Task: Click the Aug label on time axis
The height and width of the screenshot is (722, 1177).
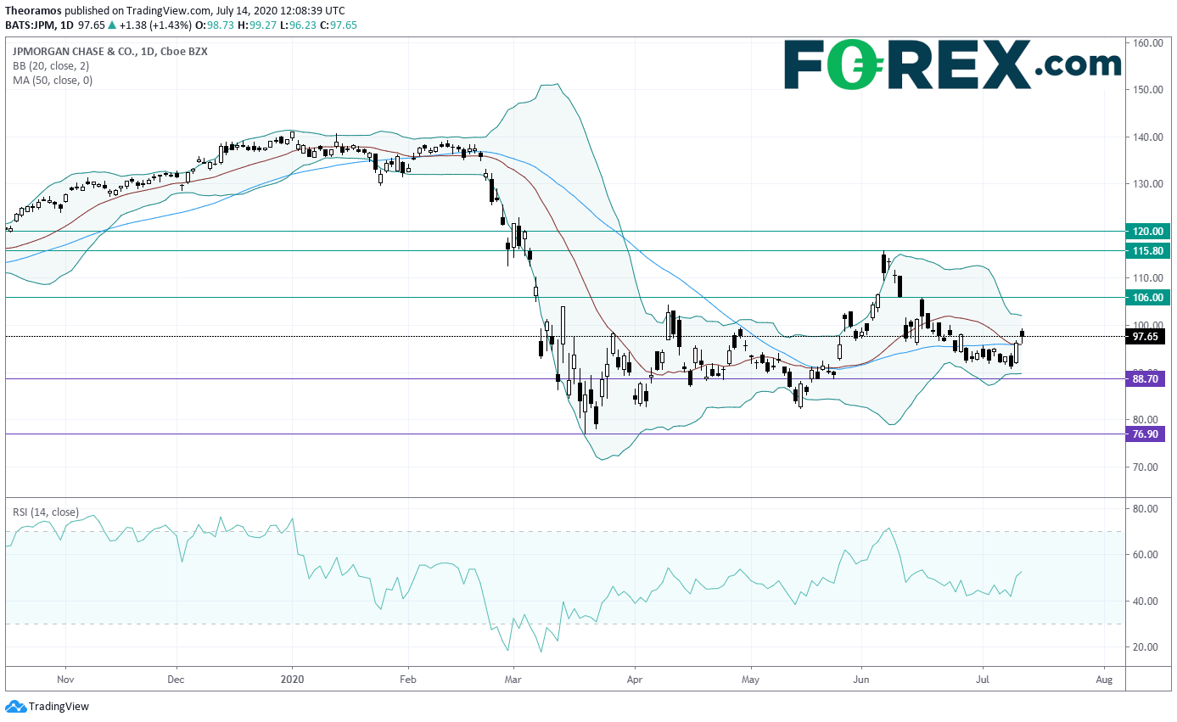Action: coord(1104,679)
